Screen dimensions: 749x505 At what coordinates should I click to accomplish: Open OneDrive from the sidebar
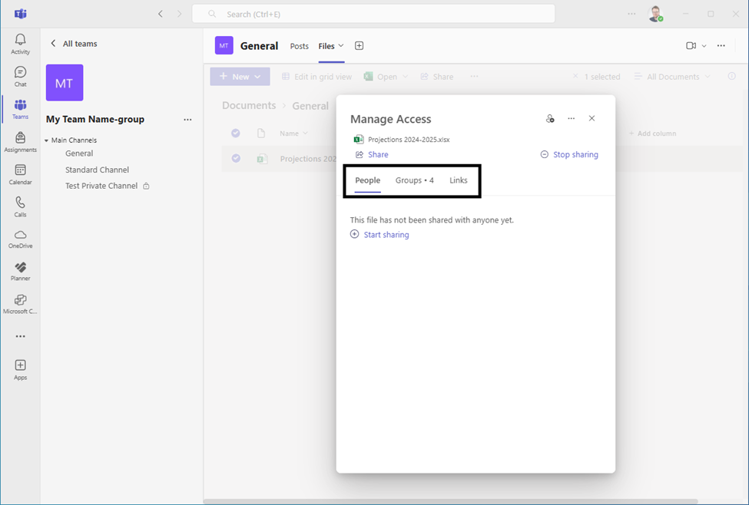click(x=20, y=239)
